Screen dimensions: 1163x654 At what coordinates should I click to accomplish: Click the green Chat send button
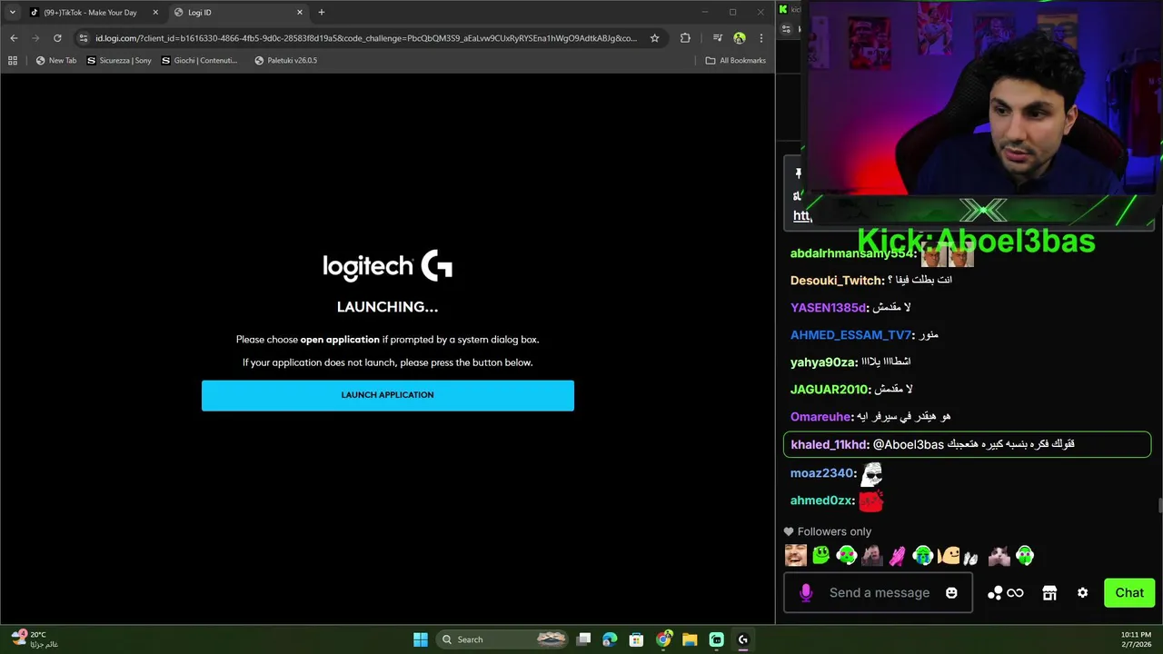1129,593
